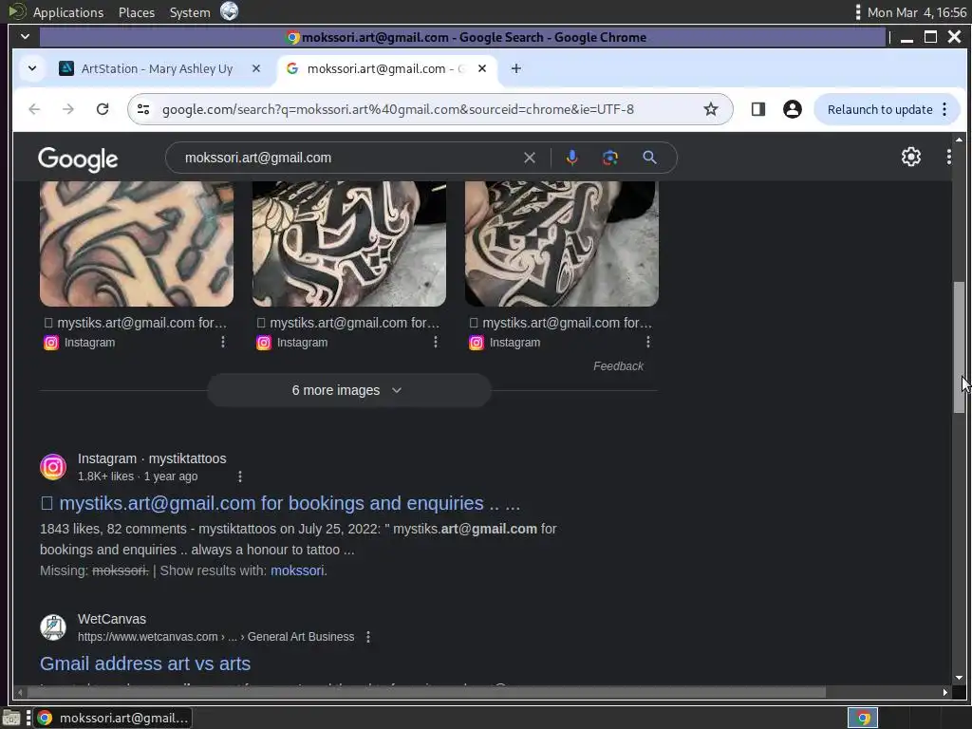Open Google quick settings gear

pos(910,157)
